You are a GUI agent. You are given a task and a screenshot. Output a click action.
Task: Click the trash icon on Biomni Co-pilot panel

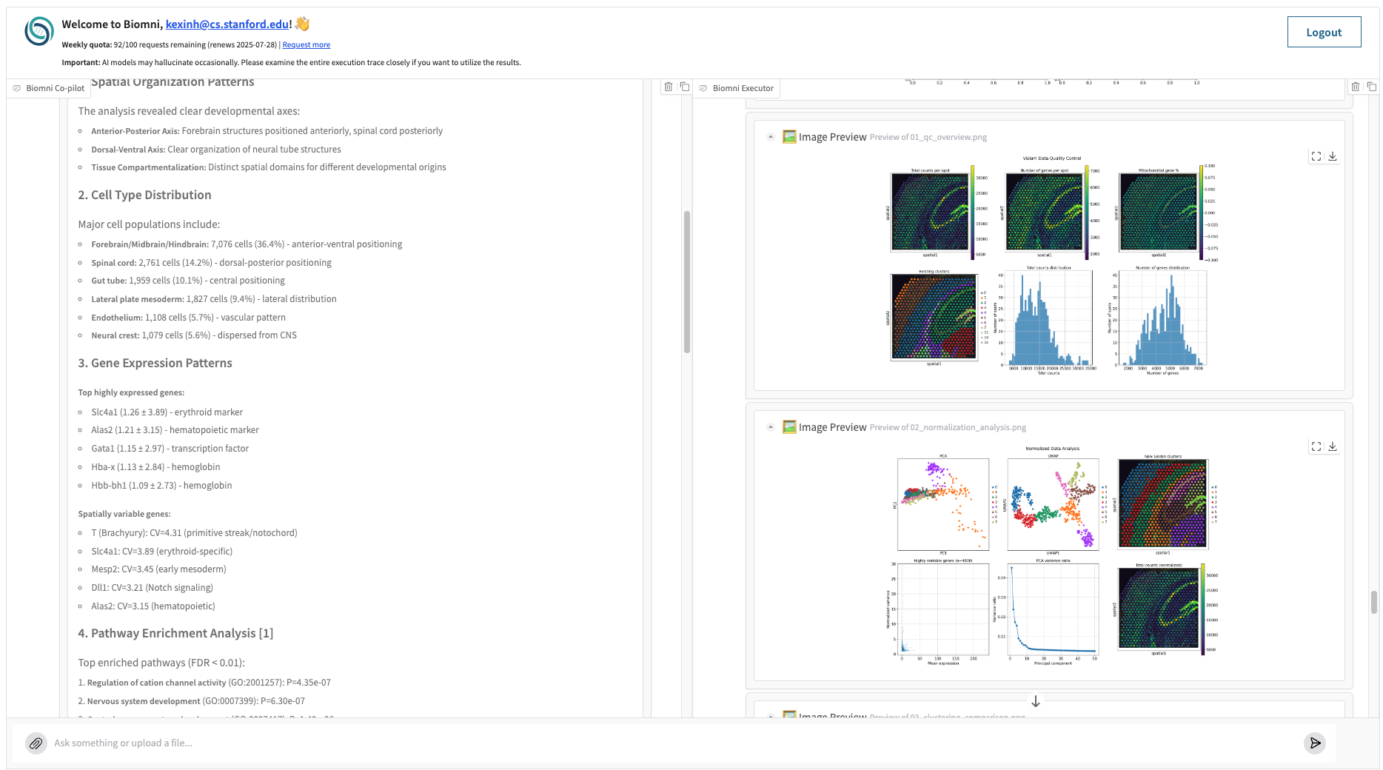(668, 87)
